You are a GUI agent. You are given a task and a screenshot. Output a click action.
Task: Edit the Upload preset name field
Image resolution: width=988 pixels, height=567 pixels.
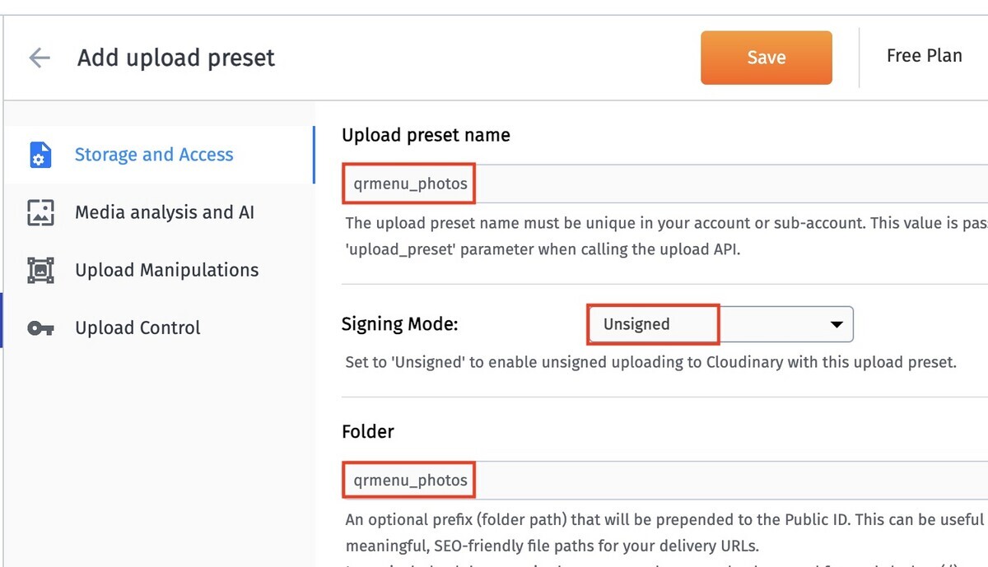coord(408,183)
